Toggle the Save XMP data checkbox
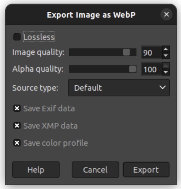 (17, 126)
